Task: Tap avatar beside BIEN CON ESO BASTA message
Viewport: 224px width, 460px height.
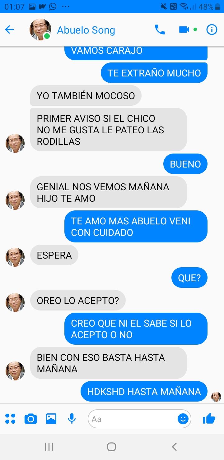Action: (x=15, y=371)
